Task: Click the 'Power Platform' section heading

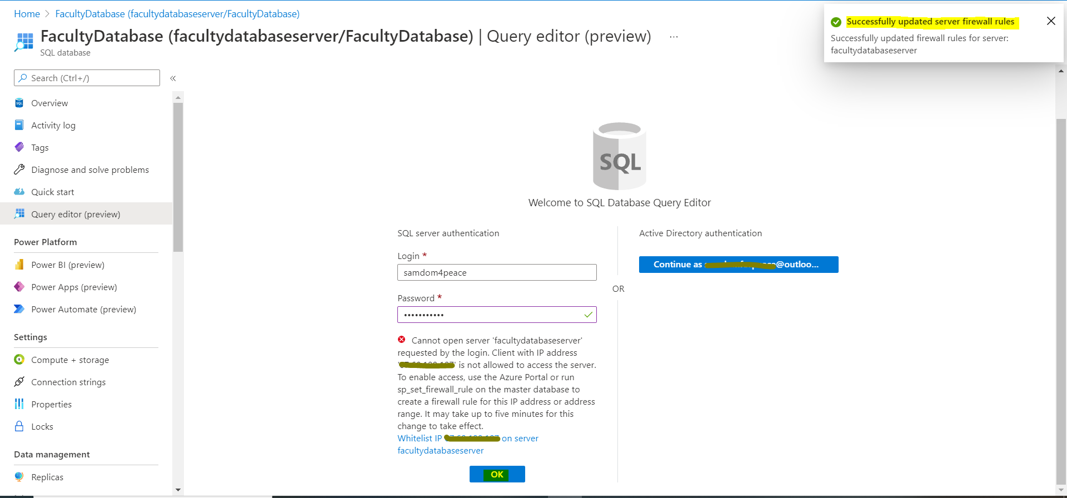Action: pos(46,242)
